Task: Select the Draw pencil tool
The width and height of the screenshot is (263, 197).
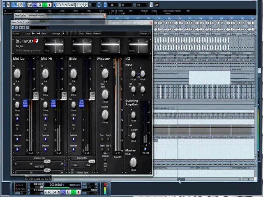Action: pos(78,5)
